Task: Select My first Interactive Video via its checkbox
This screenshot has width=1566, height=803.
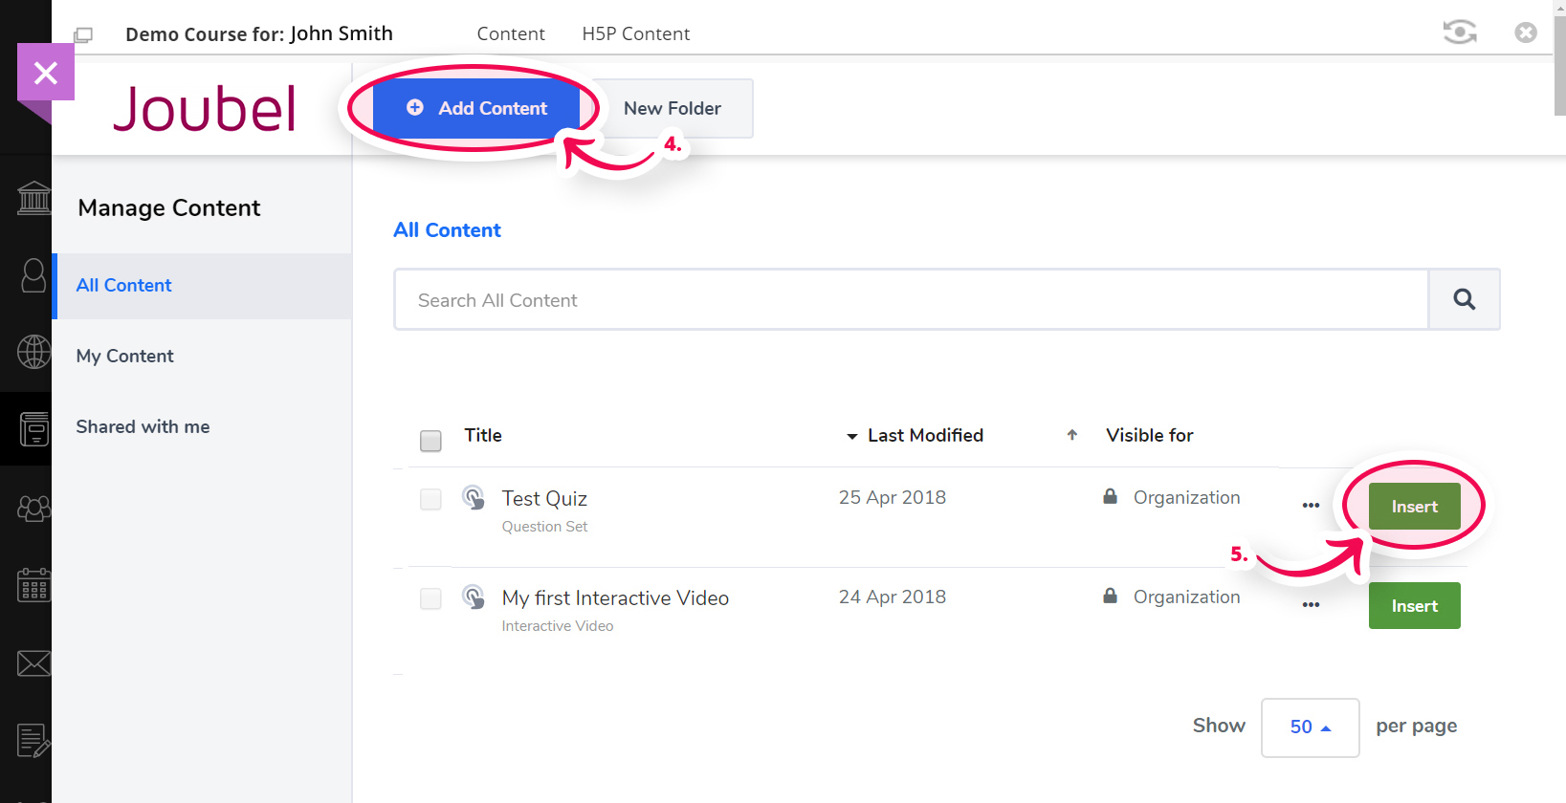Action: (430, 598)
